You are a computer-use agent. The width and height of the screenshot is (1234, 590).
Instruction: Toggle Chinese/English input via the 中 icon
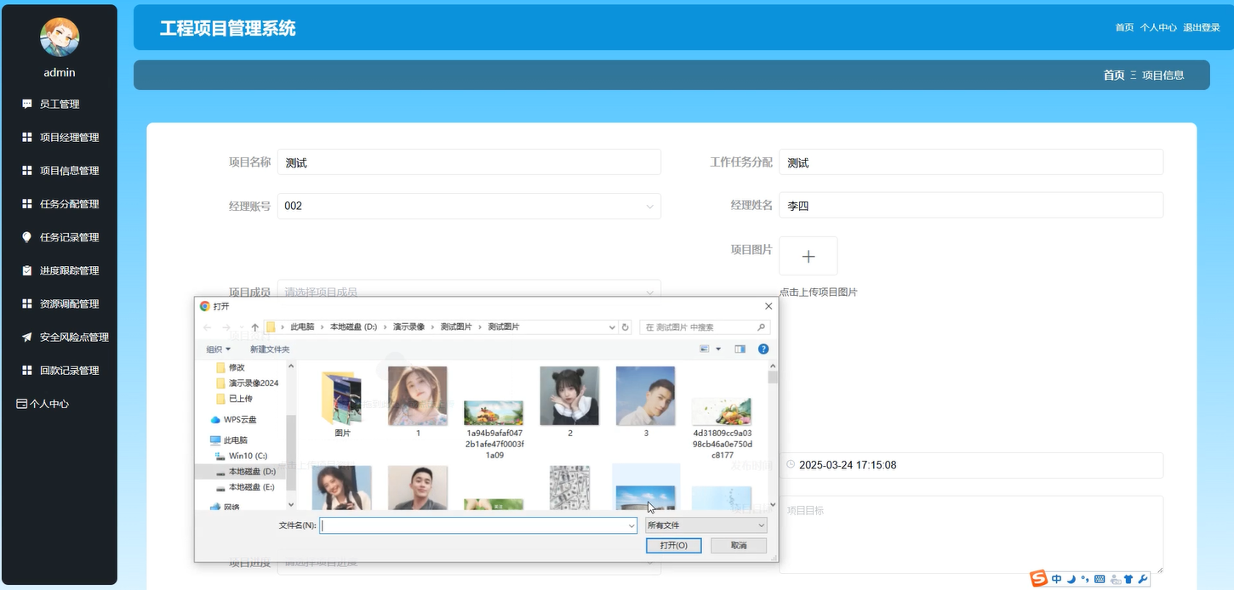pyautogui.click(x=1056, y=578)
